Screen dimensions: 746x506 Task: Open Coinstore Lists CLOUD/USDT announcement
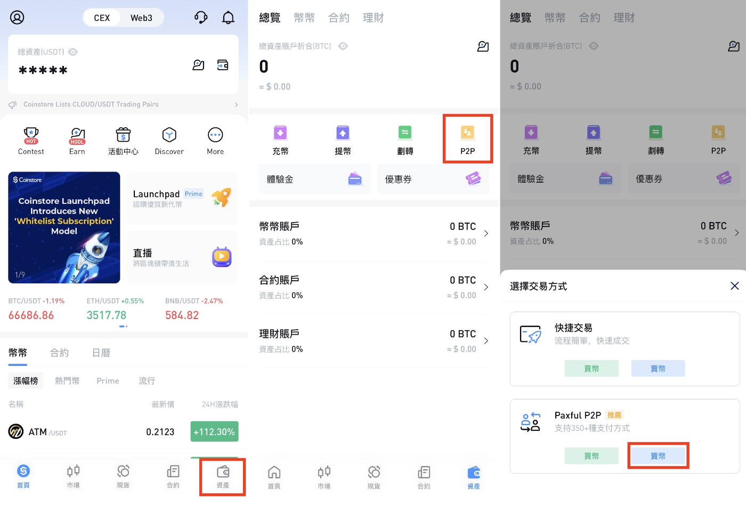[91, 104]
